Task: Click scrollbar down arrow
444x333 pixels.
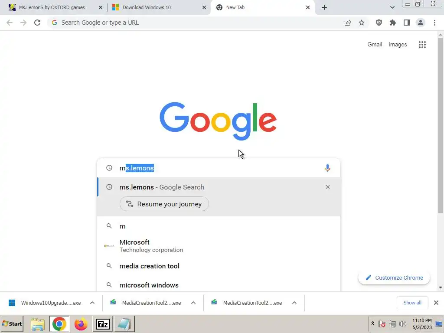Action: (441, 287)
